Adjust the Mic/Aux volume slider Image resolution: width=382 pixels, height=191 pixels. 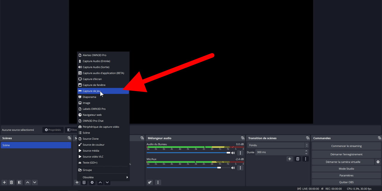tap(219, 168)
